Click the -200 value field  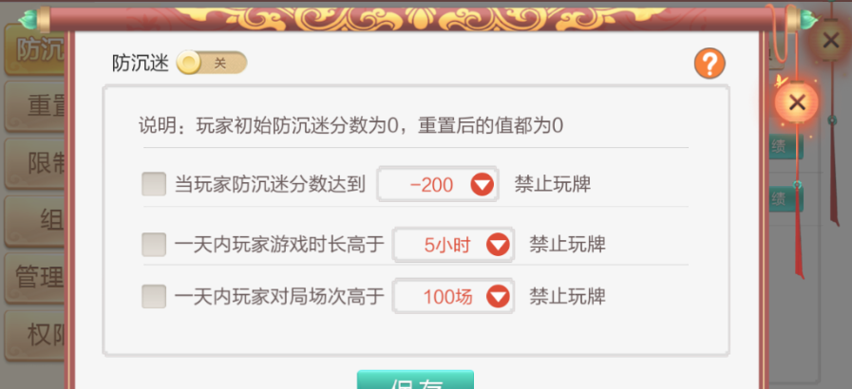click(438, 184)
